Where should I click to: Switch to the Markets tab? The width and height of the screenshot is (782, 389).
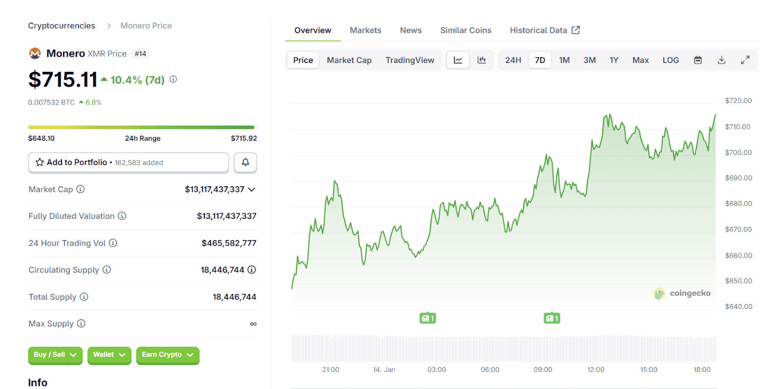(365, 30)
